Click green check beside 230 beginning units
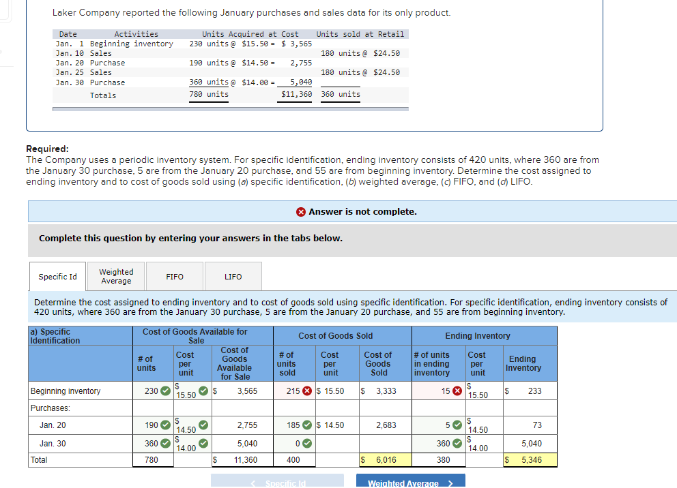 pyautogui.click(x=165, y=391)
